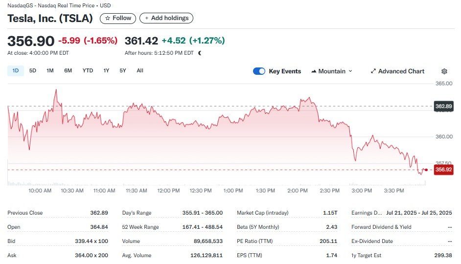Click the red current price marker dot
The height and width of the screenshot is (264, 461).
coord(426,170)
